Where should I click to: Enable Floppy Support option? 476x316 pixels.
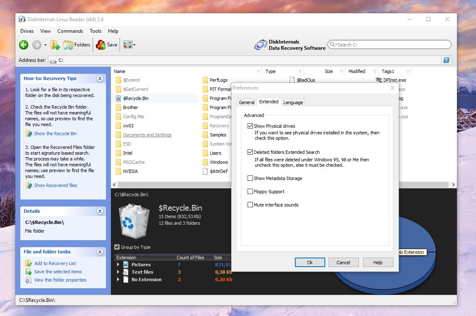[x=250, y=192]
